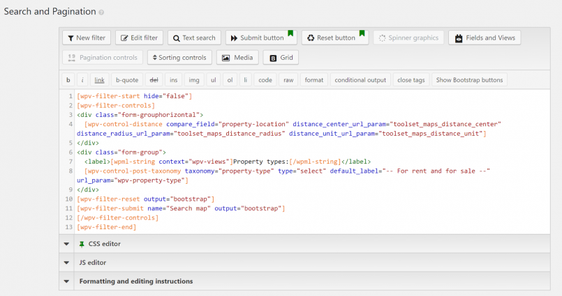Screen dimensions: 562x296
Task: Insert an ins tag
Action: pos(173,80)
